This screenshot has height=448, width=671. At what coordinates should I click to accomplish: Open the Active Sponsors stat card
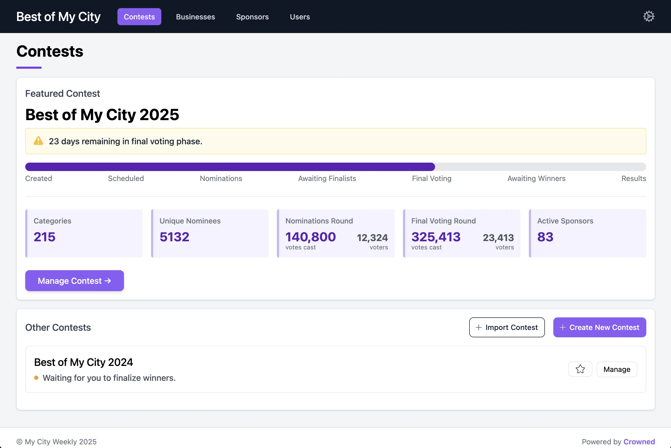point(587,233)
